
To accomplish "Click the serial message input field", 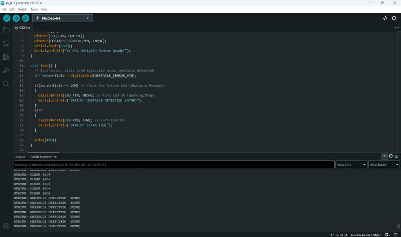I will [174, 165].
